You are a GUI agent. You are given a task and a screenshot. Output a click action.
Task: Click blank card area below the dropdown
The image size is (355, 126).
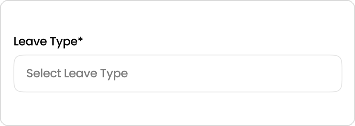(177, 108)
